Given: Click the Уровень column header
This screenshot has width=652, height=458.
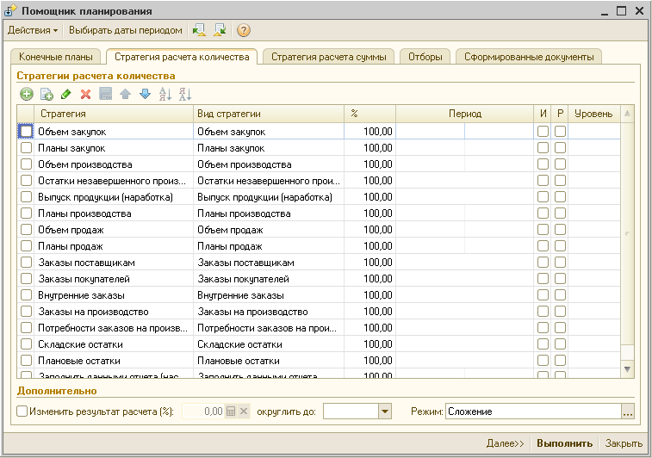Looking at the screenshot, I should (x=593, y=114).
